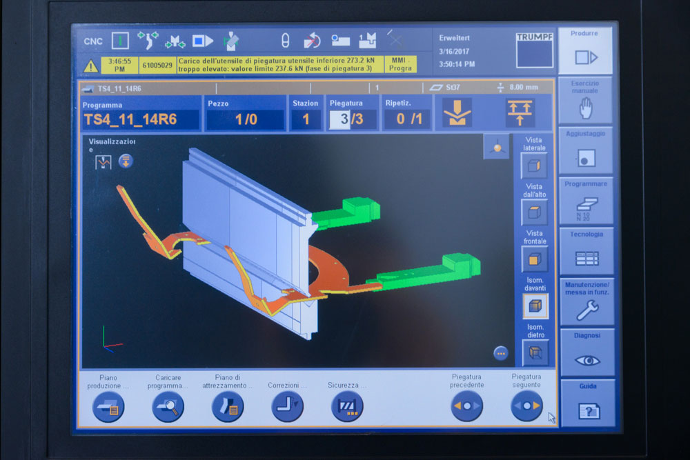Image resolution: width=690 pixels, height=460 pixels.
Task: Open the Diagnosi eye tab
Action: tap(587, 352)
